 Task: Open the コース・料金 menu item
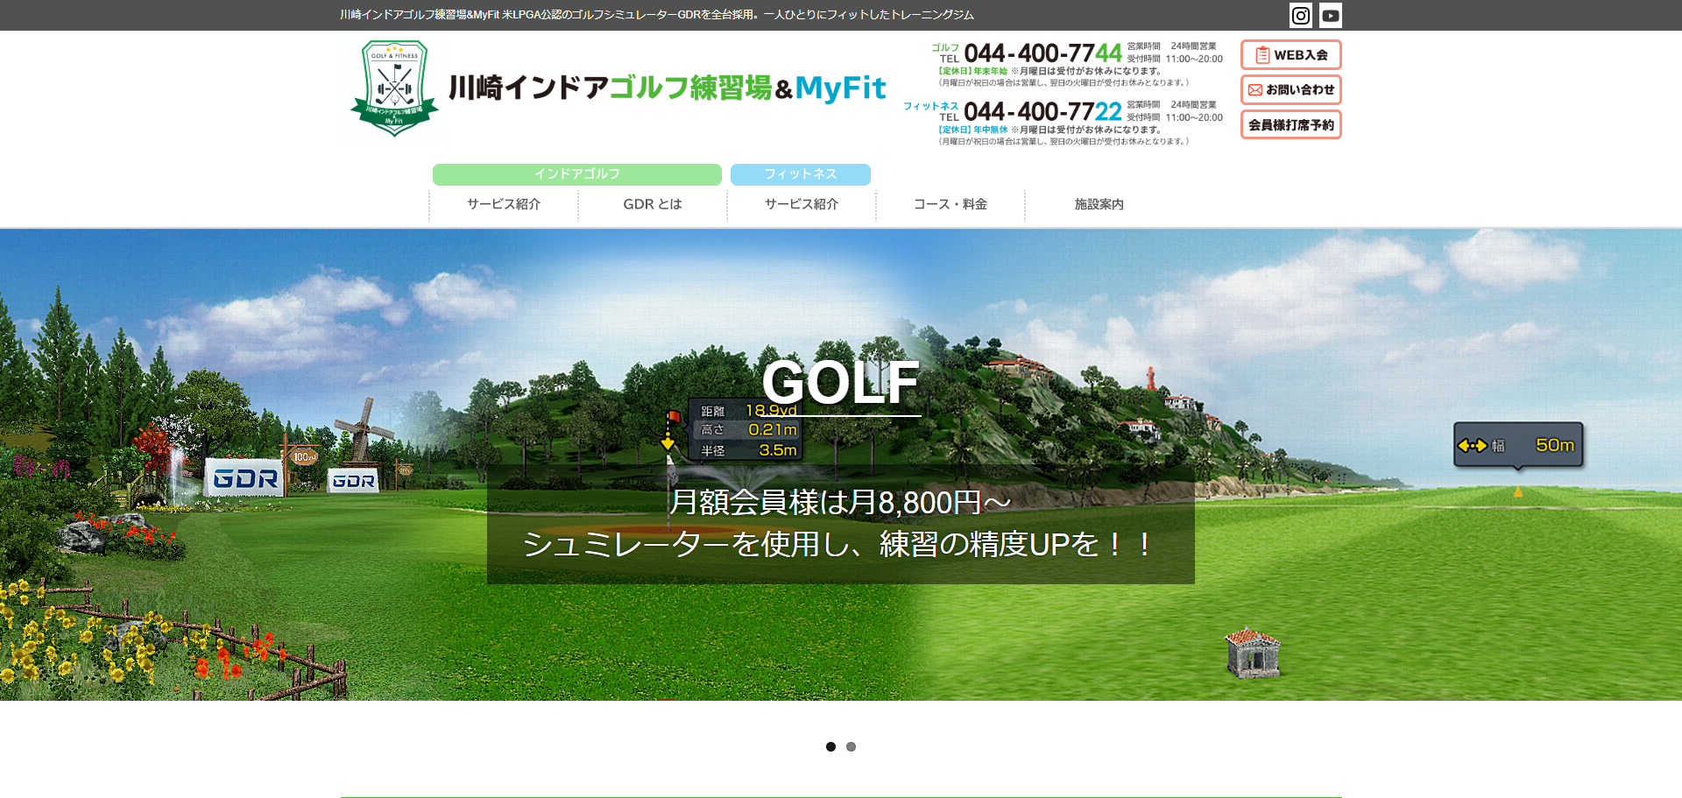click(951, 204)
